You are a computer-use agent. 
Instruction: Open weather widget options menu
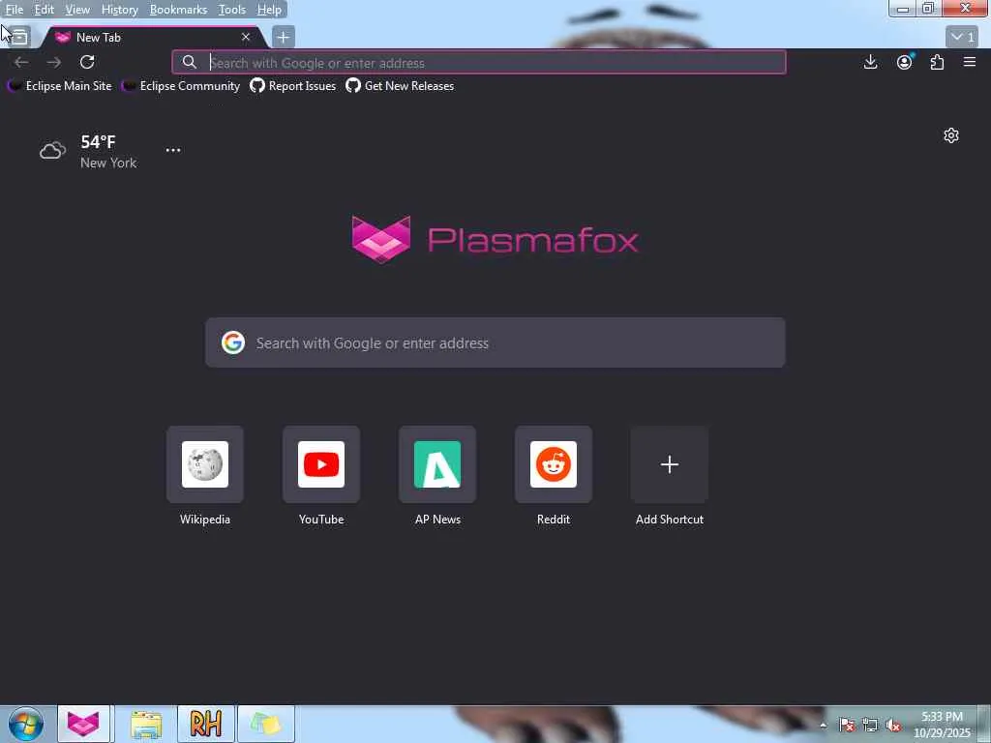tap(173, 150)
